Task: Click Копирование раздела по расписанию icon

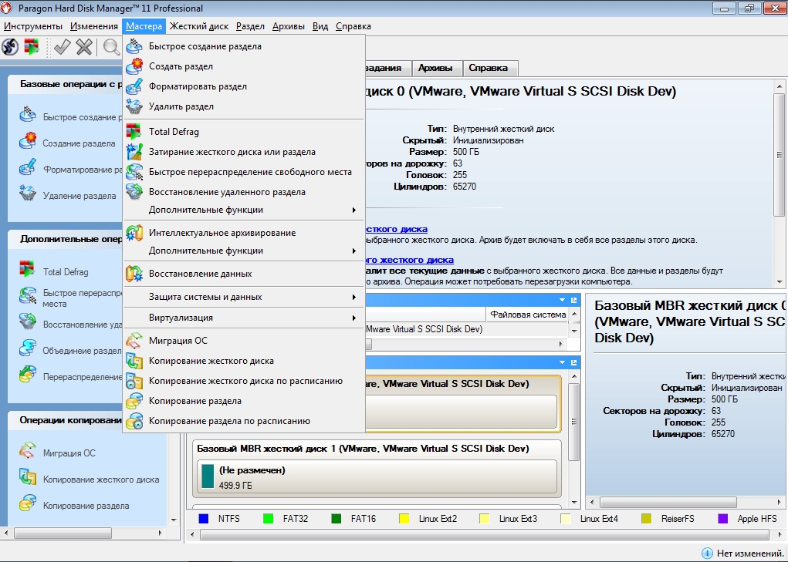Action: coord(134,420)
